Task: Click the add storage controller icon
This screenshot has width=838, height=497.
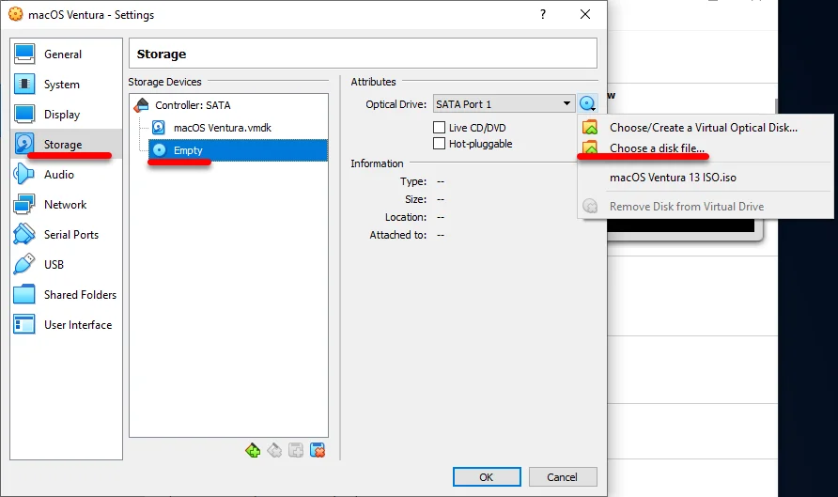Action: (253, 451)
